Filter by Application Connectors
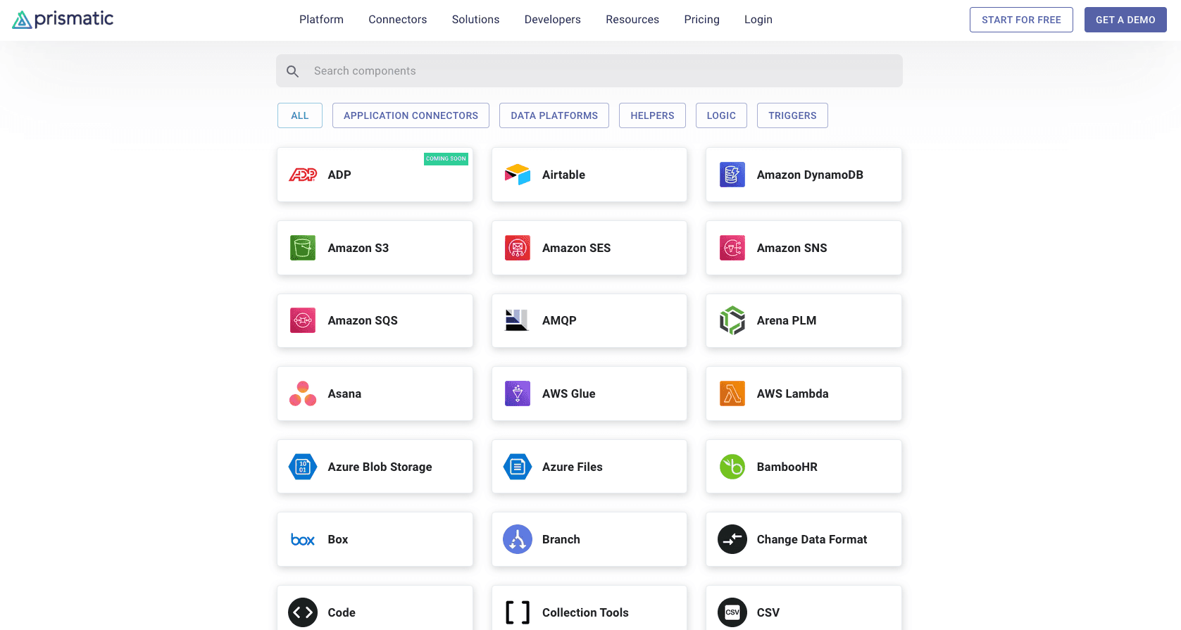This screenshot has width=1181, height=630. (x=411, y=115)
